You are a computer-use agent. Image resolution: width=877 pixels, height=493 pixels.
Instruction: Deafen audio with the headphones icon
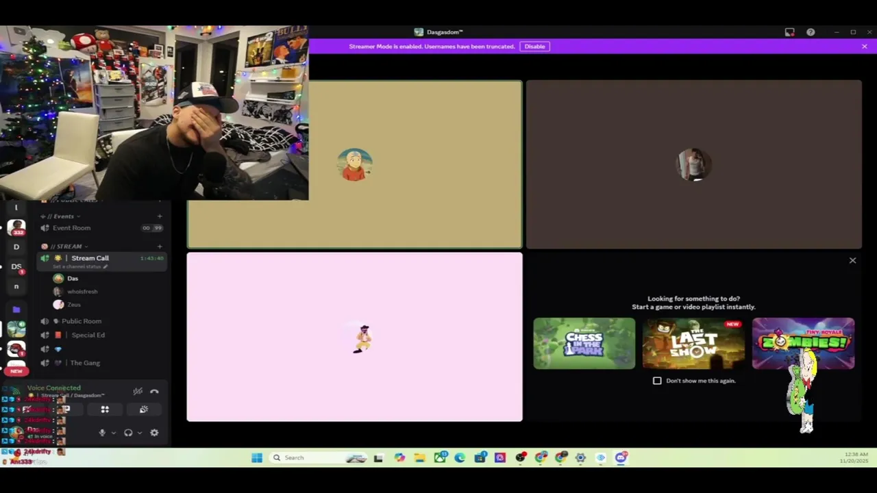tap(128, 433)
